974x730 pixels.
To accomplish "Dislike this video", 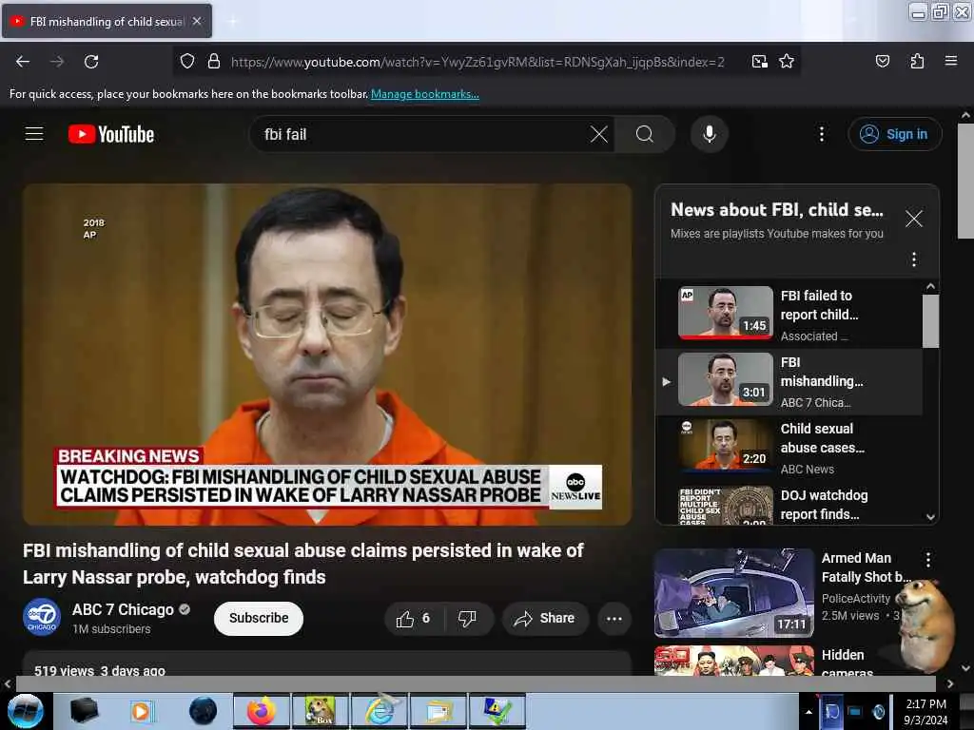I will click(x=468, y=618).
